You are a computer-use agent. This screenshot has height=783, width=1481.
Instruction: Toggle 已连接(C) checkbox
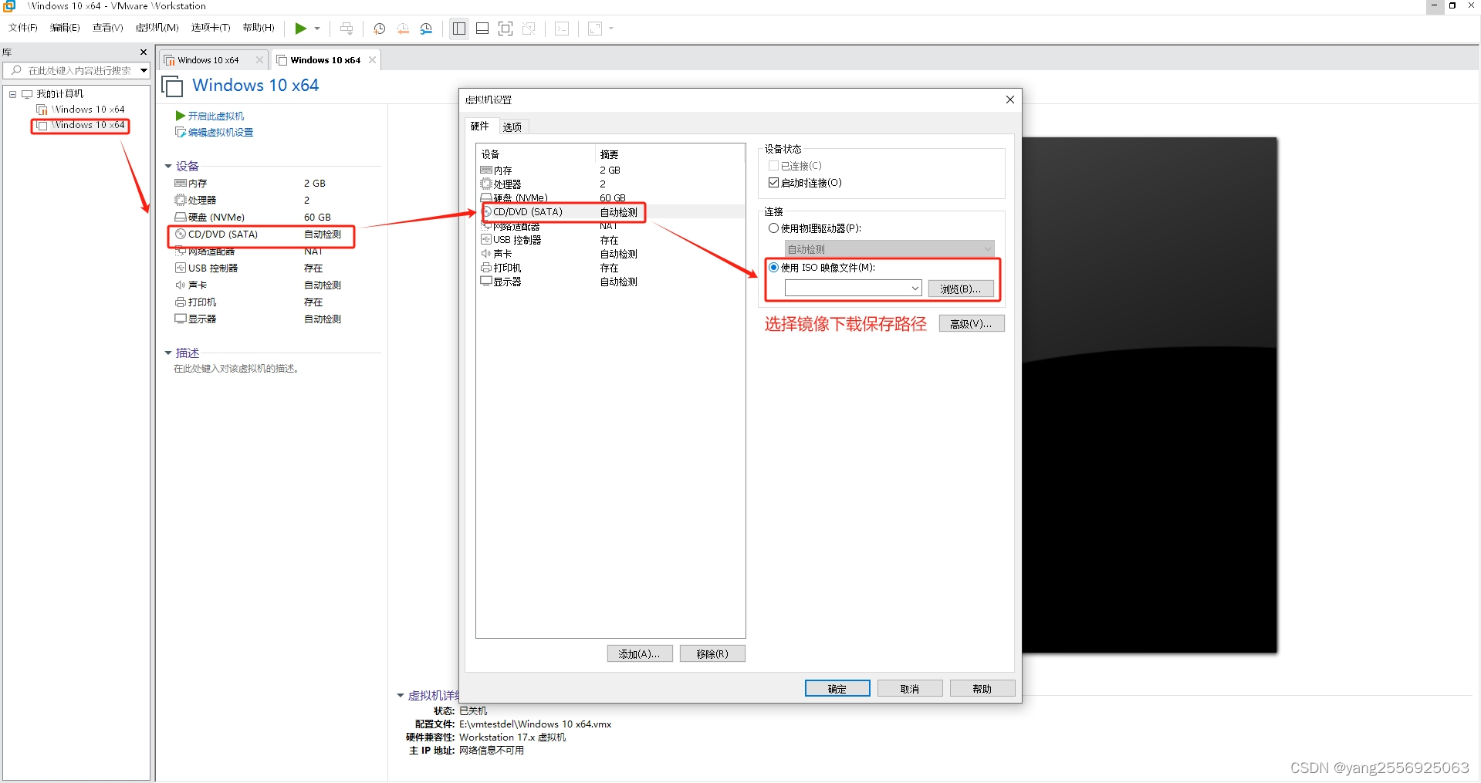pyautogui.click(x=773, y=166)
